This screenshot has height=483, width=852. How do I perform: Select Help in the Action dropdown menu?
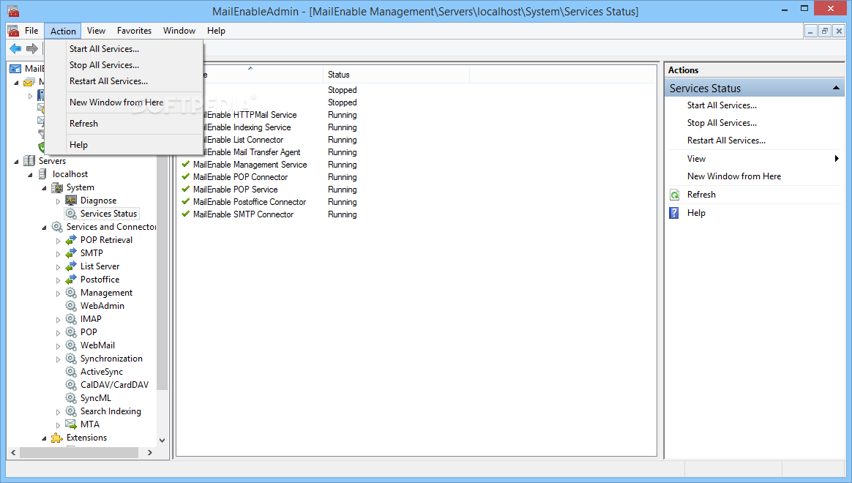pyautogui.click(x=79, y=144)
